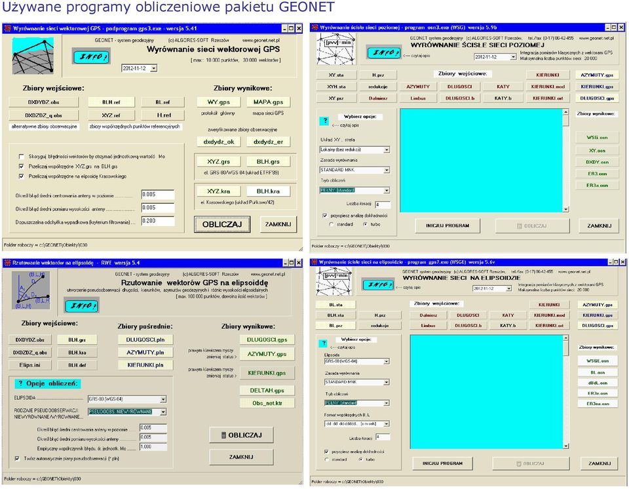
Task: Click ZAMKNIJ button in RWE window
Action: (242, 457)
